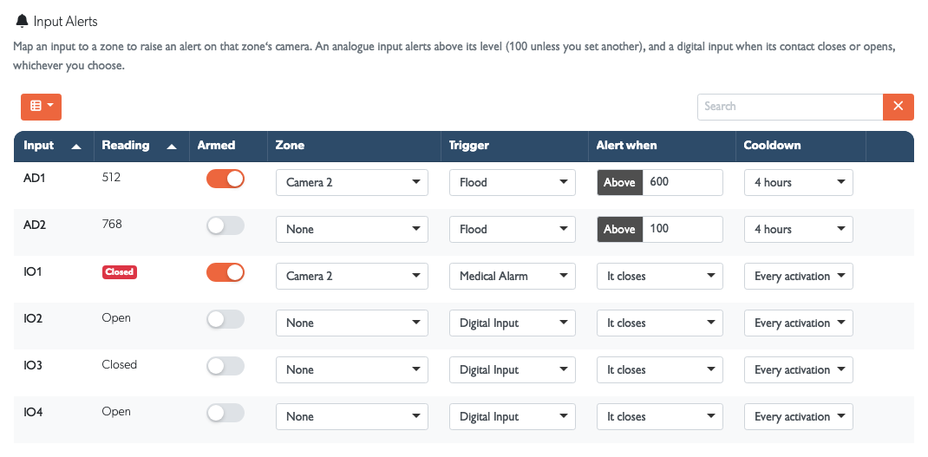
Task: Open IO4 'It closes' alert dropdown
Action: [660, 416]
